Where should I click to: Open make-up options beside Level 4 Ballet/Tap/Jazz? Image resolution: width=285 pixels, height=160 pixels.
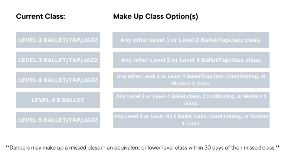coord(191,80)
